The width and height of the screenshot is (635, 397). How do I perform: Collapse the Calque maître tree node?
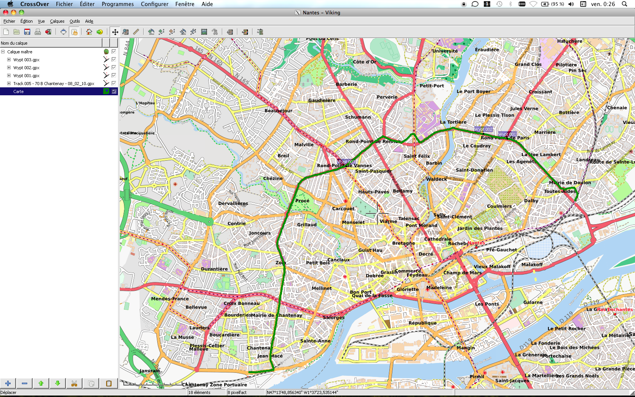point(3,52)
